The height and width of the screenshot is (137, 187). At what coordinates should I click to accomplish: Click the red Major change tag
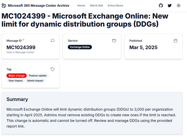pos(17,76)
